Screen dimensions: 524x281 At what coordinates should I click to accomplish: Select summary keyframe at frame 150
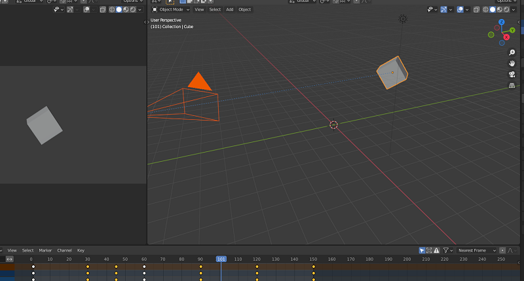[x=314, y=267]
